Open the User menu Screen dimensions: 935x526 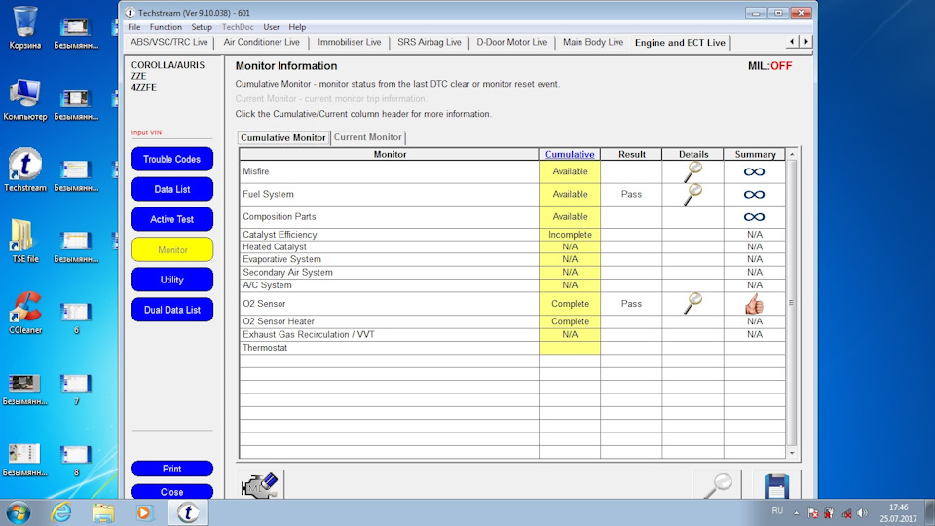(272, 27)
